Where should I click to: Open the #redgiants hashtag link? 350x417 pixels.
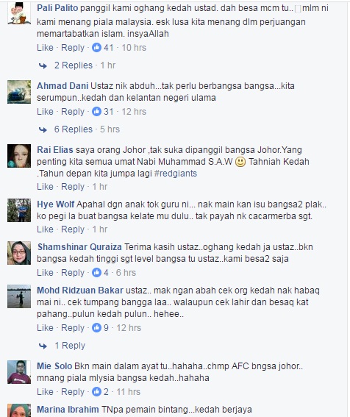click(176, 174)
